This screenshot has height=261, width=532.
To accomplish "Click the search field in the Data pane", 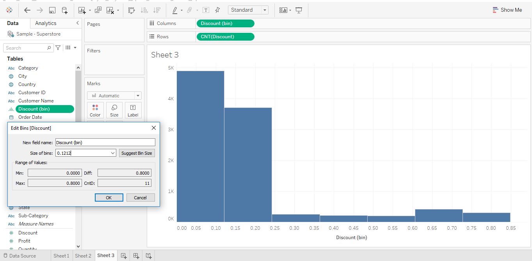I will 25,48.
